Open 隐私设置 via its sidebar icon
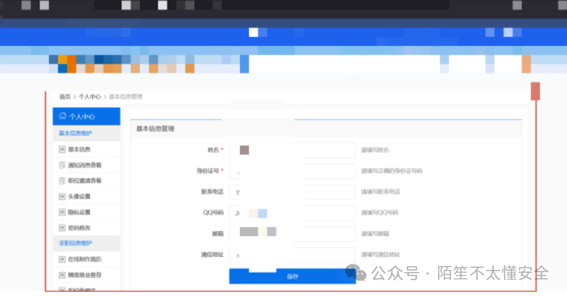The width and height of the screenshot is (567, 296). pos(62,212)
